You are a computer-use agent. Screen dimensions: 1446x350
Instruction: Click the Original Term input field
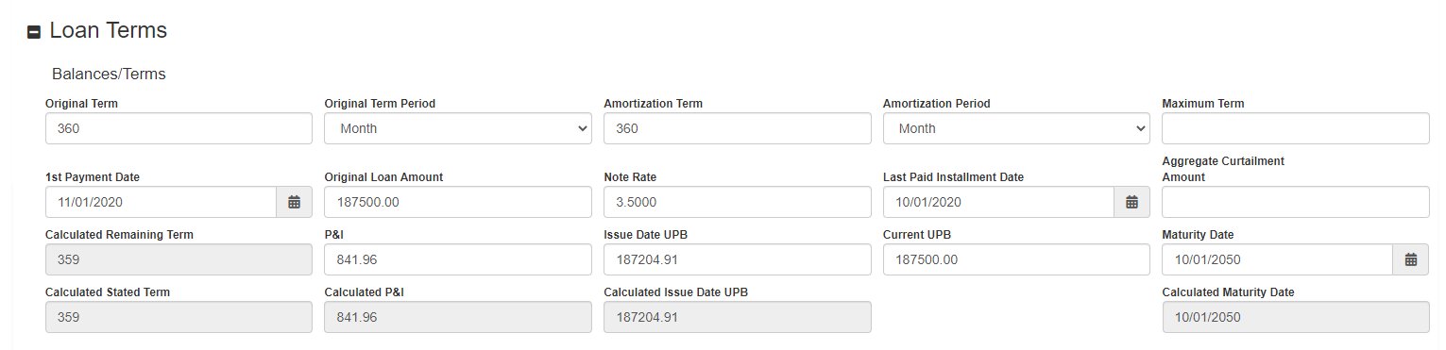(179, 128)
